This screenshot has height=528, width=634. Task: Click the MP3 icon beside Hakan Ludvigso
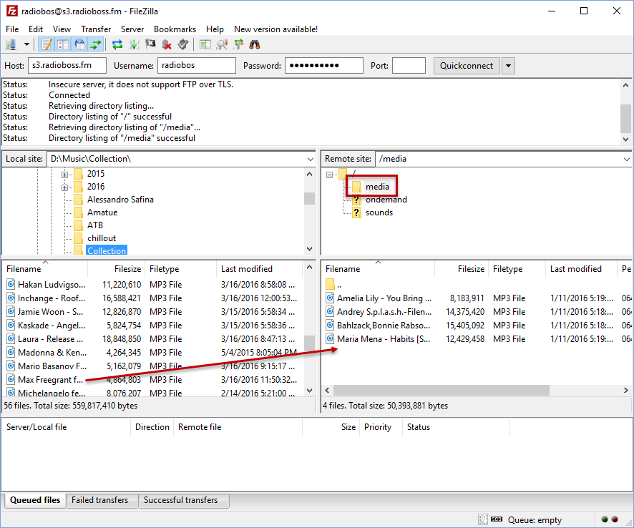pos(11,284)
